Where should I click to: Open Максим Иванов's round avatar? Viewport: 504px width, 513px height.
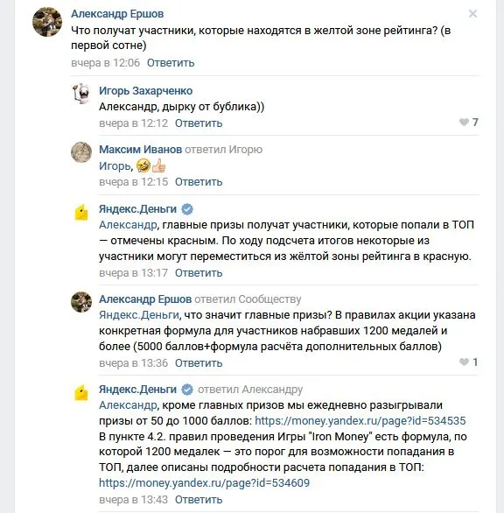[x=81, y=152]
